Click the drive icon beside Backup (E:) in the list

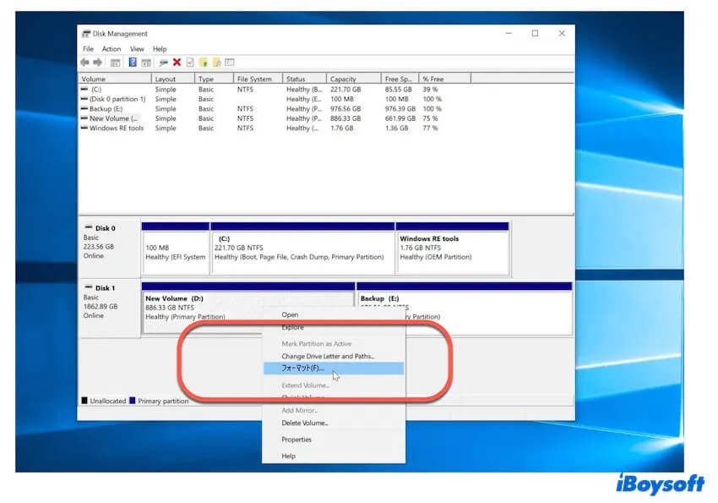(84, 109)
